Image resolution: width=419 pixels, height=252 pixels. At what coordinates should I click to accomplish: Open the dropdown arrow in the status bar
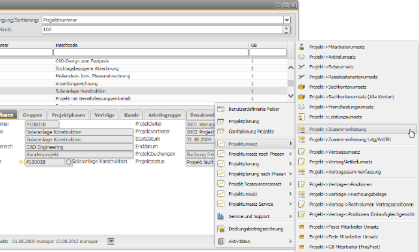[x=111, y=242]
